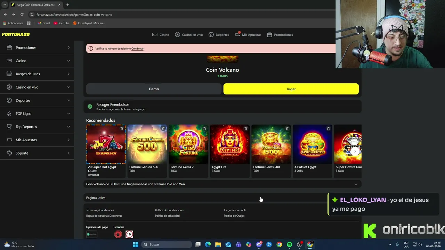Screen dimensions: 445x250
Task: Favorite the 20 Super Hot Egypt Quest game
Action: (122, 128)
